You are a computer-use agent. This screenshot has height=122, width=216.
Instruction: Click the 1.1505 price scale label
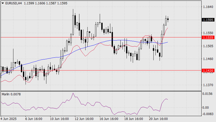tap(208, 46)
